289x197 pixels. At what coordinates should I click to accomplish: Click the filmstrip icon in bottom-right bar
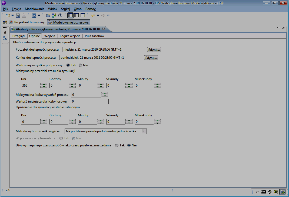click(x=264, y=192)
